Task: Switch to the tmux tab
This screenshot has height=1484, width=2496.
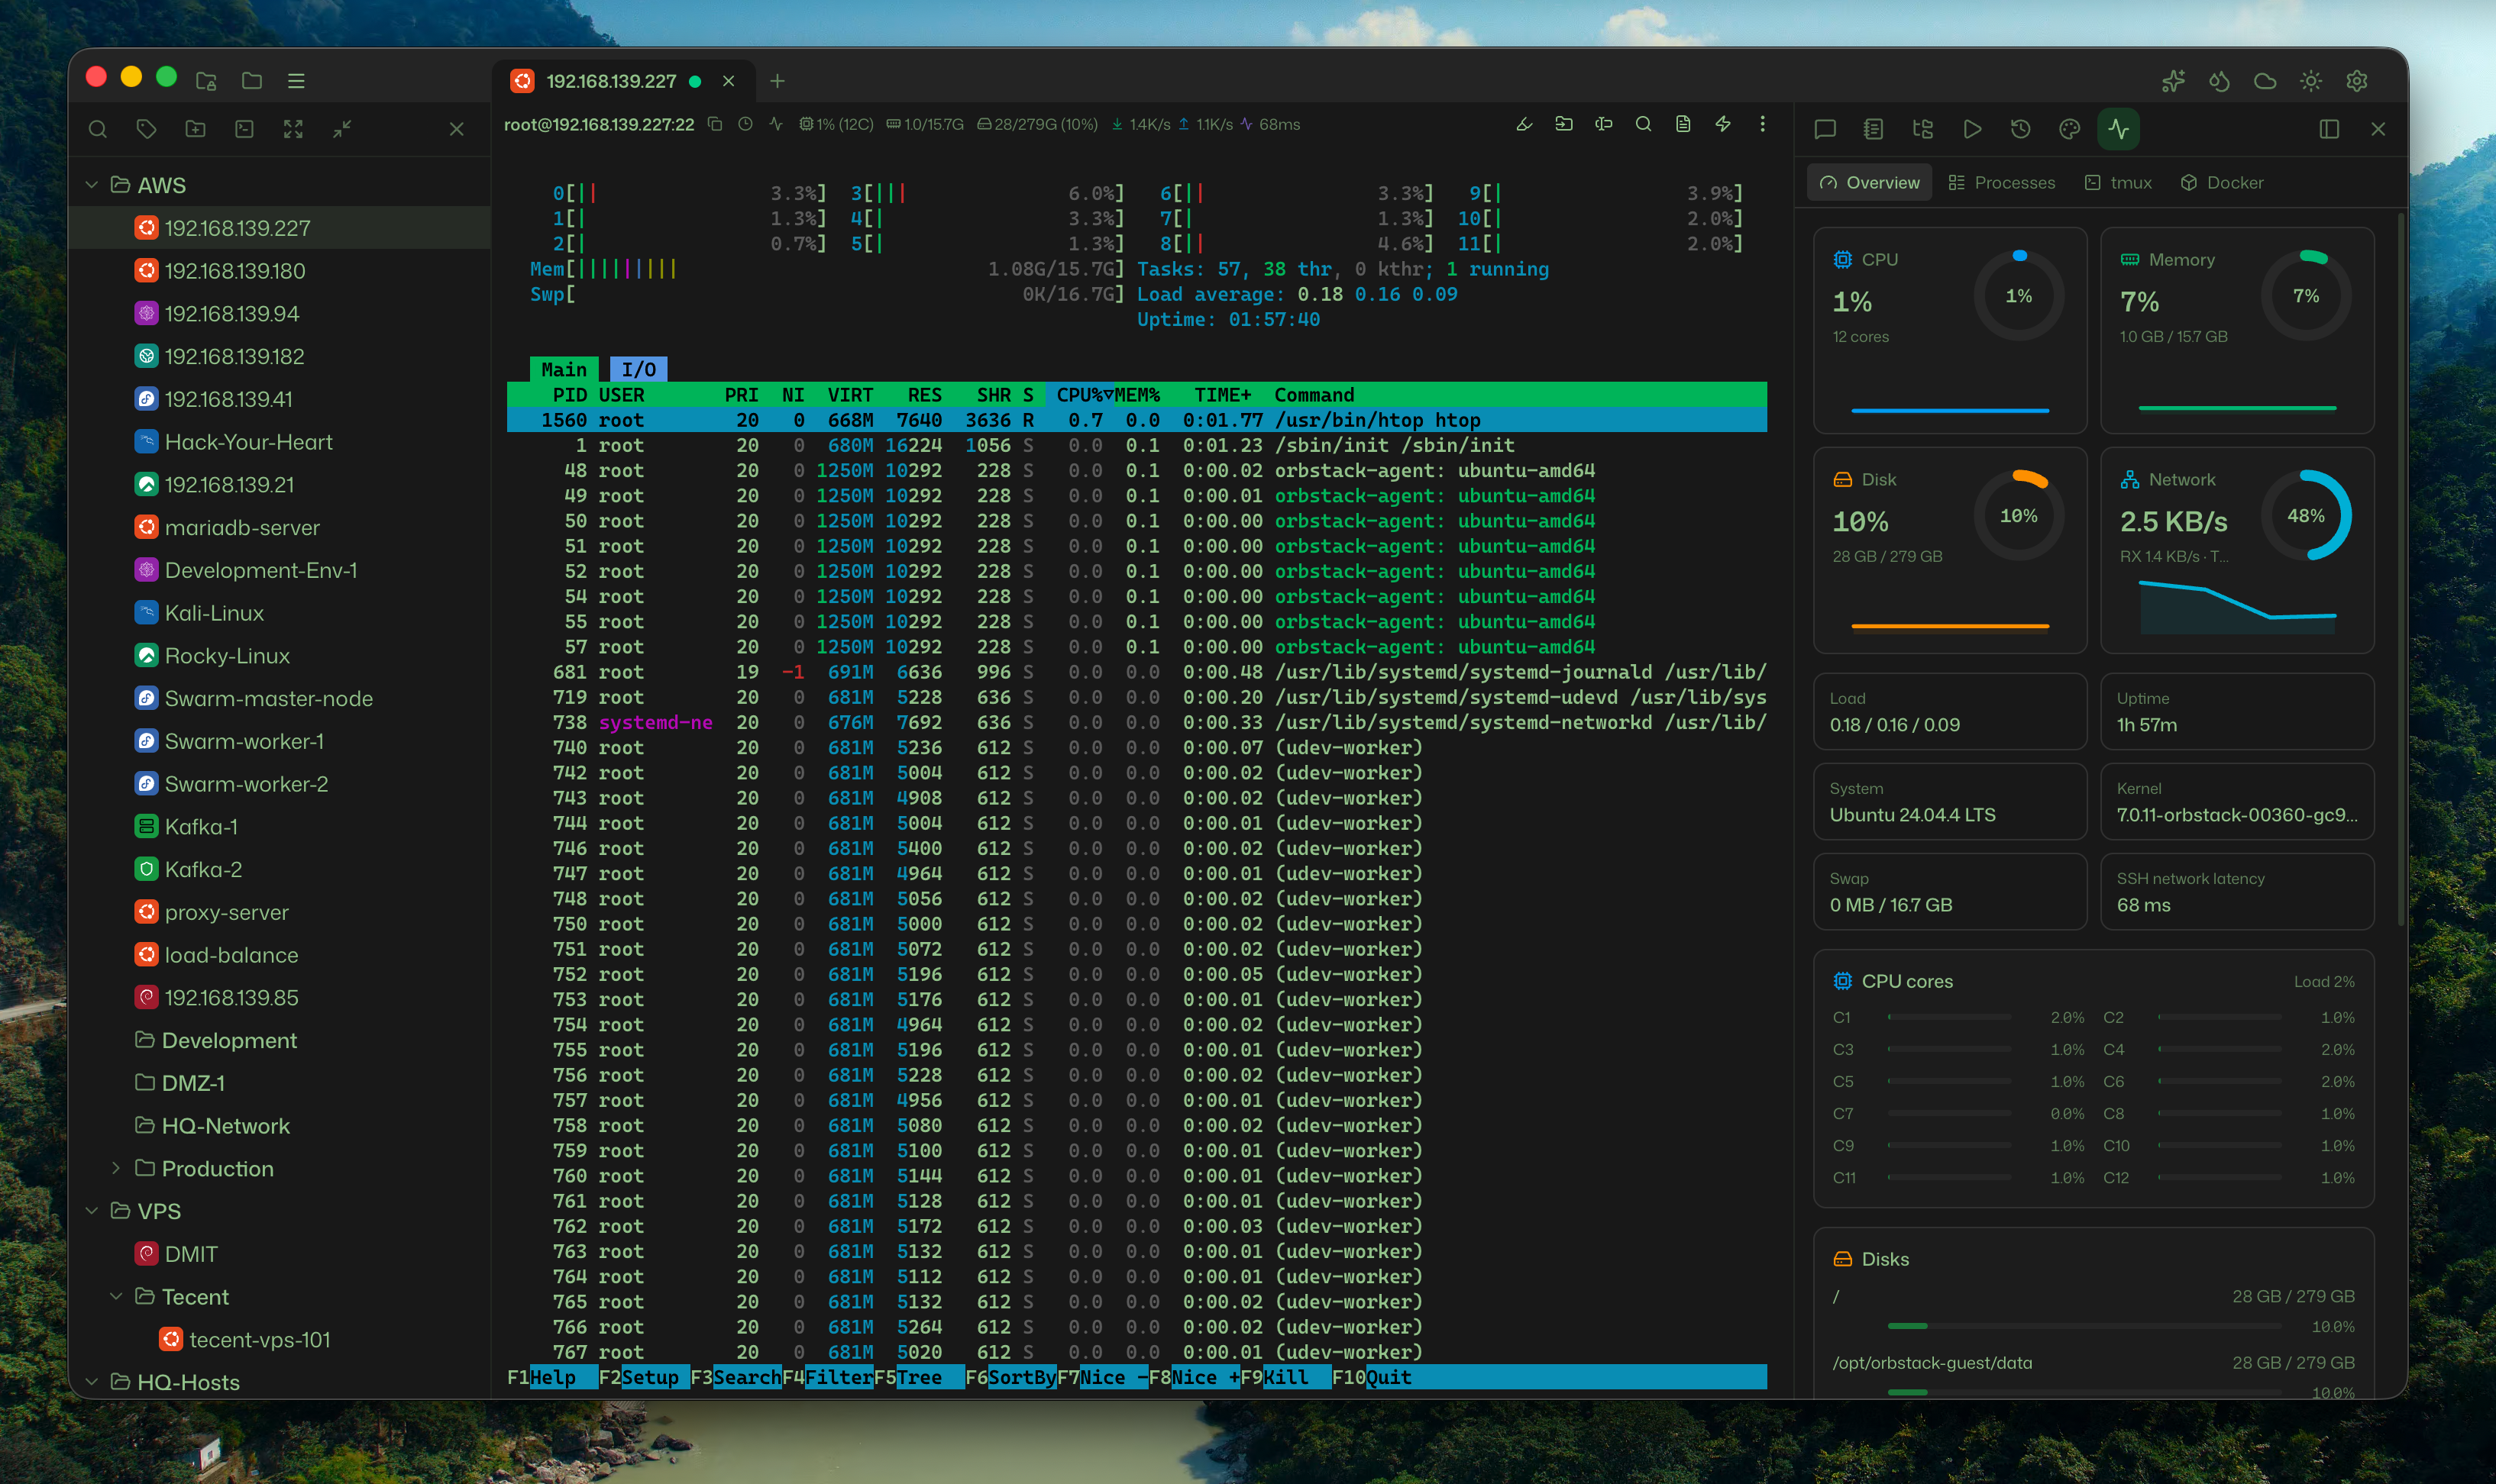Action: coord(2119,183)
